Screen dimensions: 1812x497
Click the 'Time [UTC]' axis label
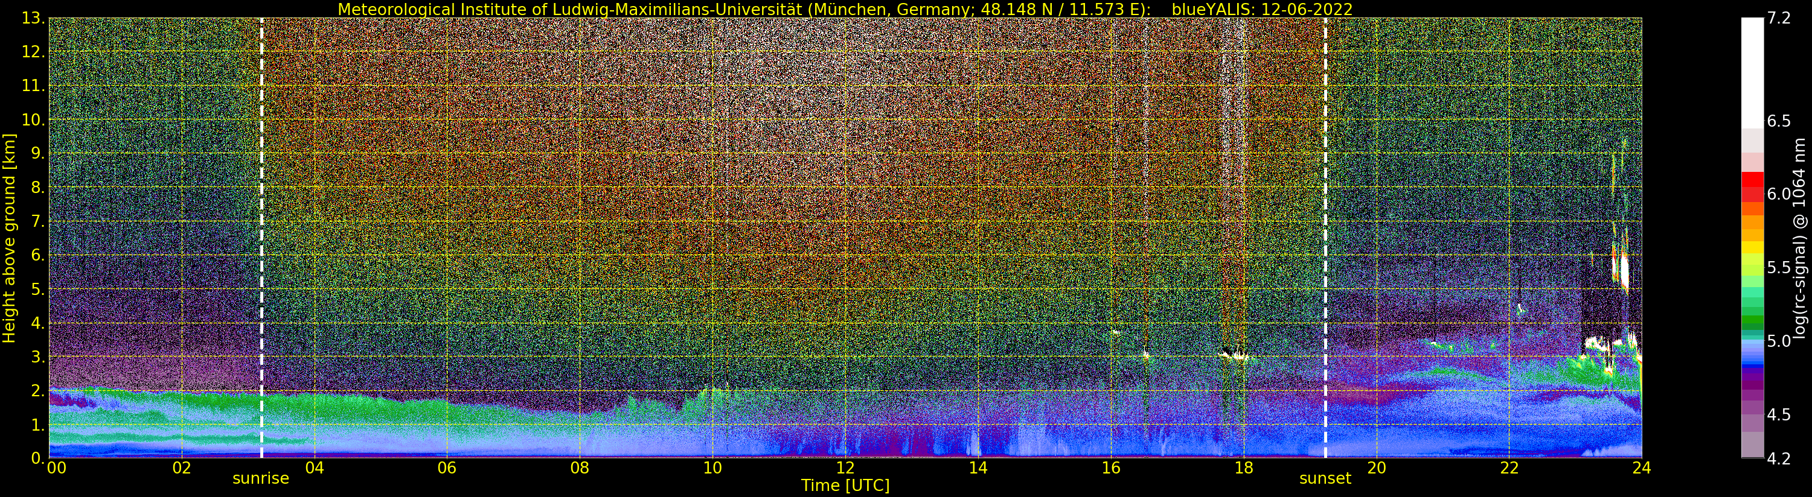845,485
